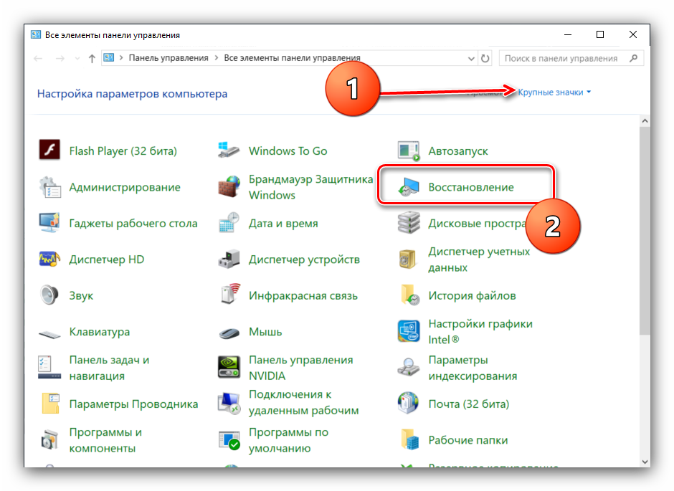Open the Подключения к удаленным рабочим icon
The height and width of the screenshot is (491, 674).
pos(229,404)
